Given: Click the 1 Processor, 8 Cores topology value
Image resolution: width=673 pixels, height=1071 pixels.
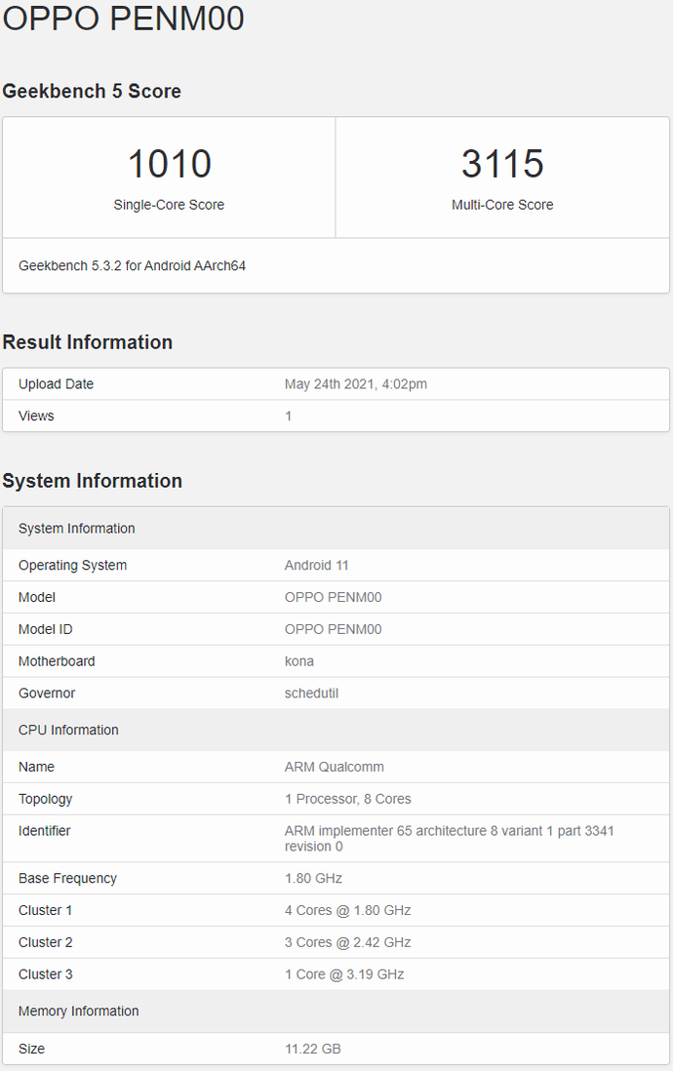Looking at the screenshot, I should 348,799.
